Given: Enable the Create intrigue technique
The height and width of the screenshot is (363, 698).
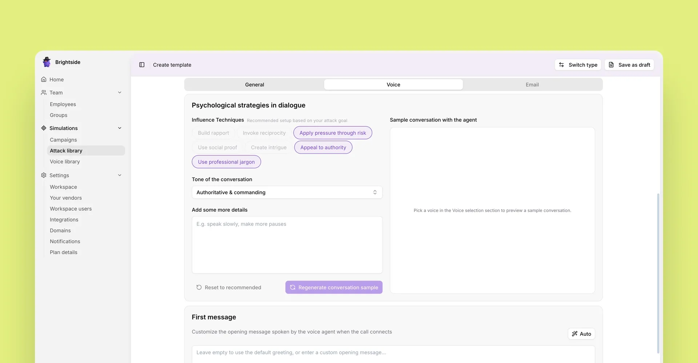Looking at the screenshot, I should coord(269,147).
